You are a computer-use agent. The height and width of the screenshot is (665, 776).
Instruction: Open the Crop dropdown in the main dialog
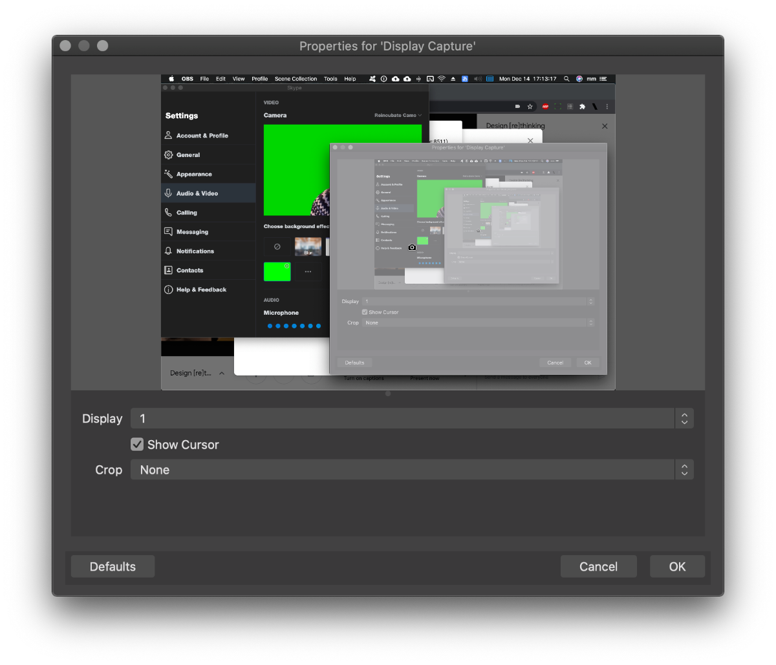click(412, 470)
